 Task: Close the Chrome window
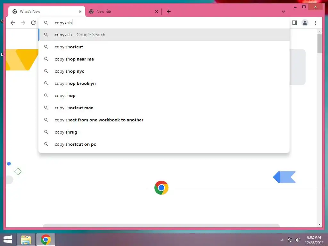pos(316,7)
